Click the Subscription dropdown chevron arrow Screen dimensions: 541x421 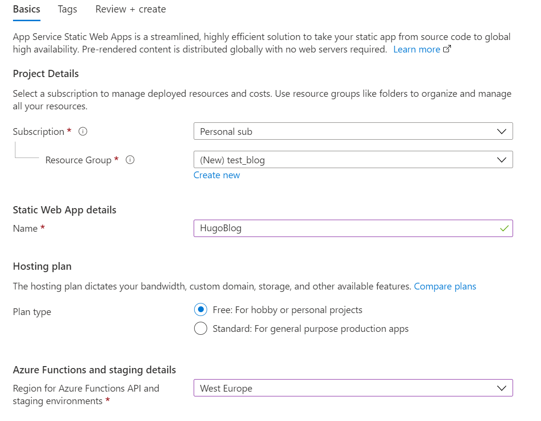pos(501,132)
